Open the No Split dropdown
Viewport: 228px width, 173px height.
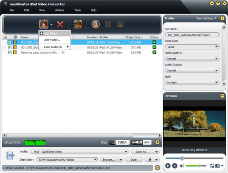(192, 82)
